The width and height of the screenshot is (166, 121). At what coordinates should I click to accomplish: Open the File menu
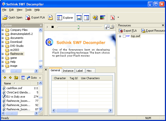[x=4, y=10]
